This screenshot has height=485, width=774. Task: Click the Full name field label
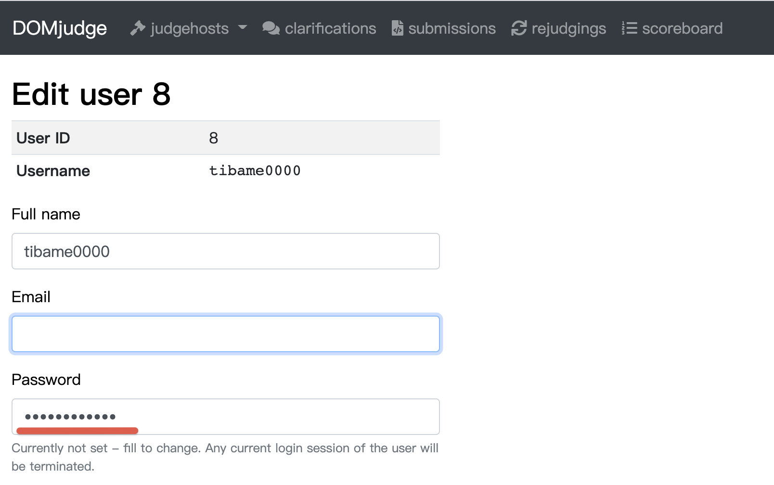[x=46, y=214]
